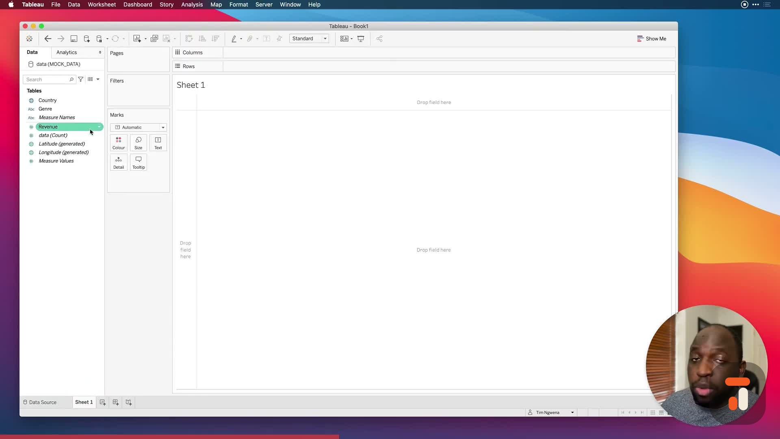Screen dimensions: 780x439
Task: Open the Format menu
Action: pyautogui.click(x=238, y=4)
